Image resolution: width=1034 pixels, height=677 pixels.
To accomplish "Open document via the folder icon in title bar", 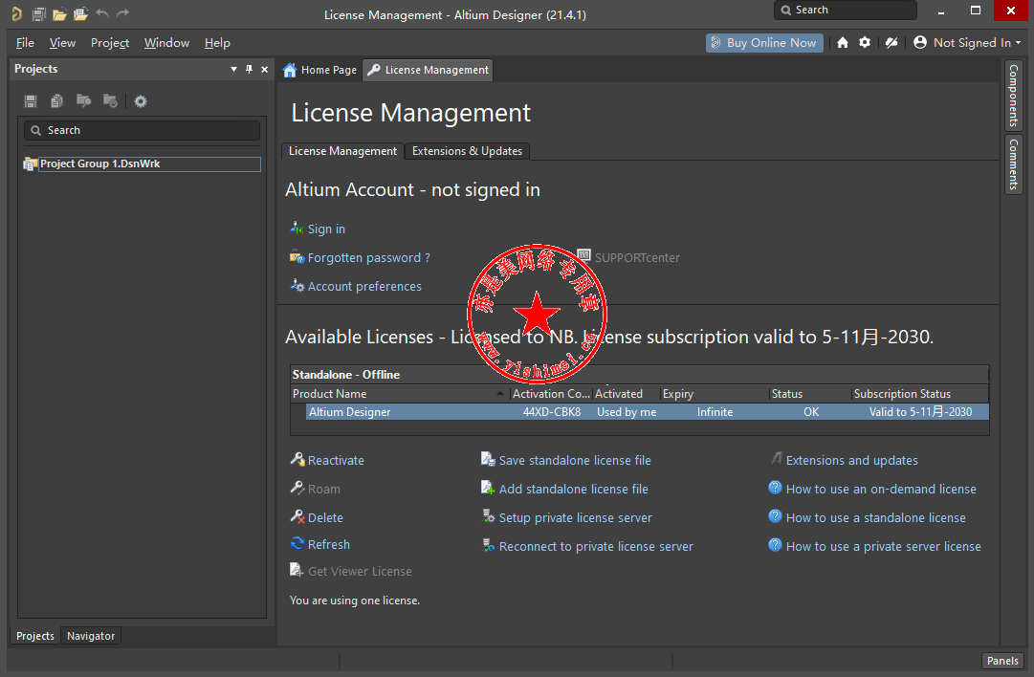I will pos(60,13).
